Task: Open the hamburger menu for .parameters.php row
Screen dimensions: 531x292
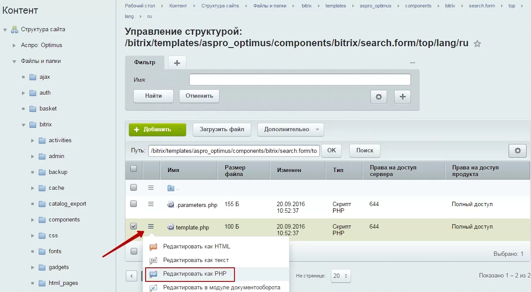Action: pos(151,204)
